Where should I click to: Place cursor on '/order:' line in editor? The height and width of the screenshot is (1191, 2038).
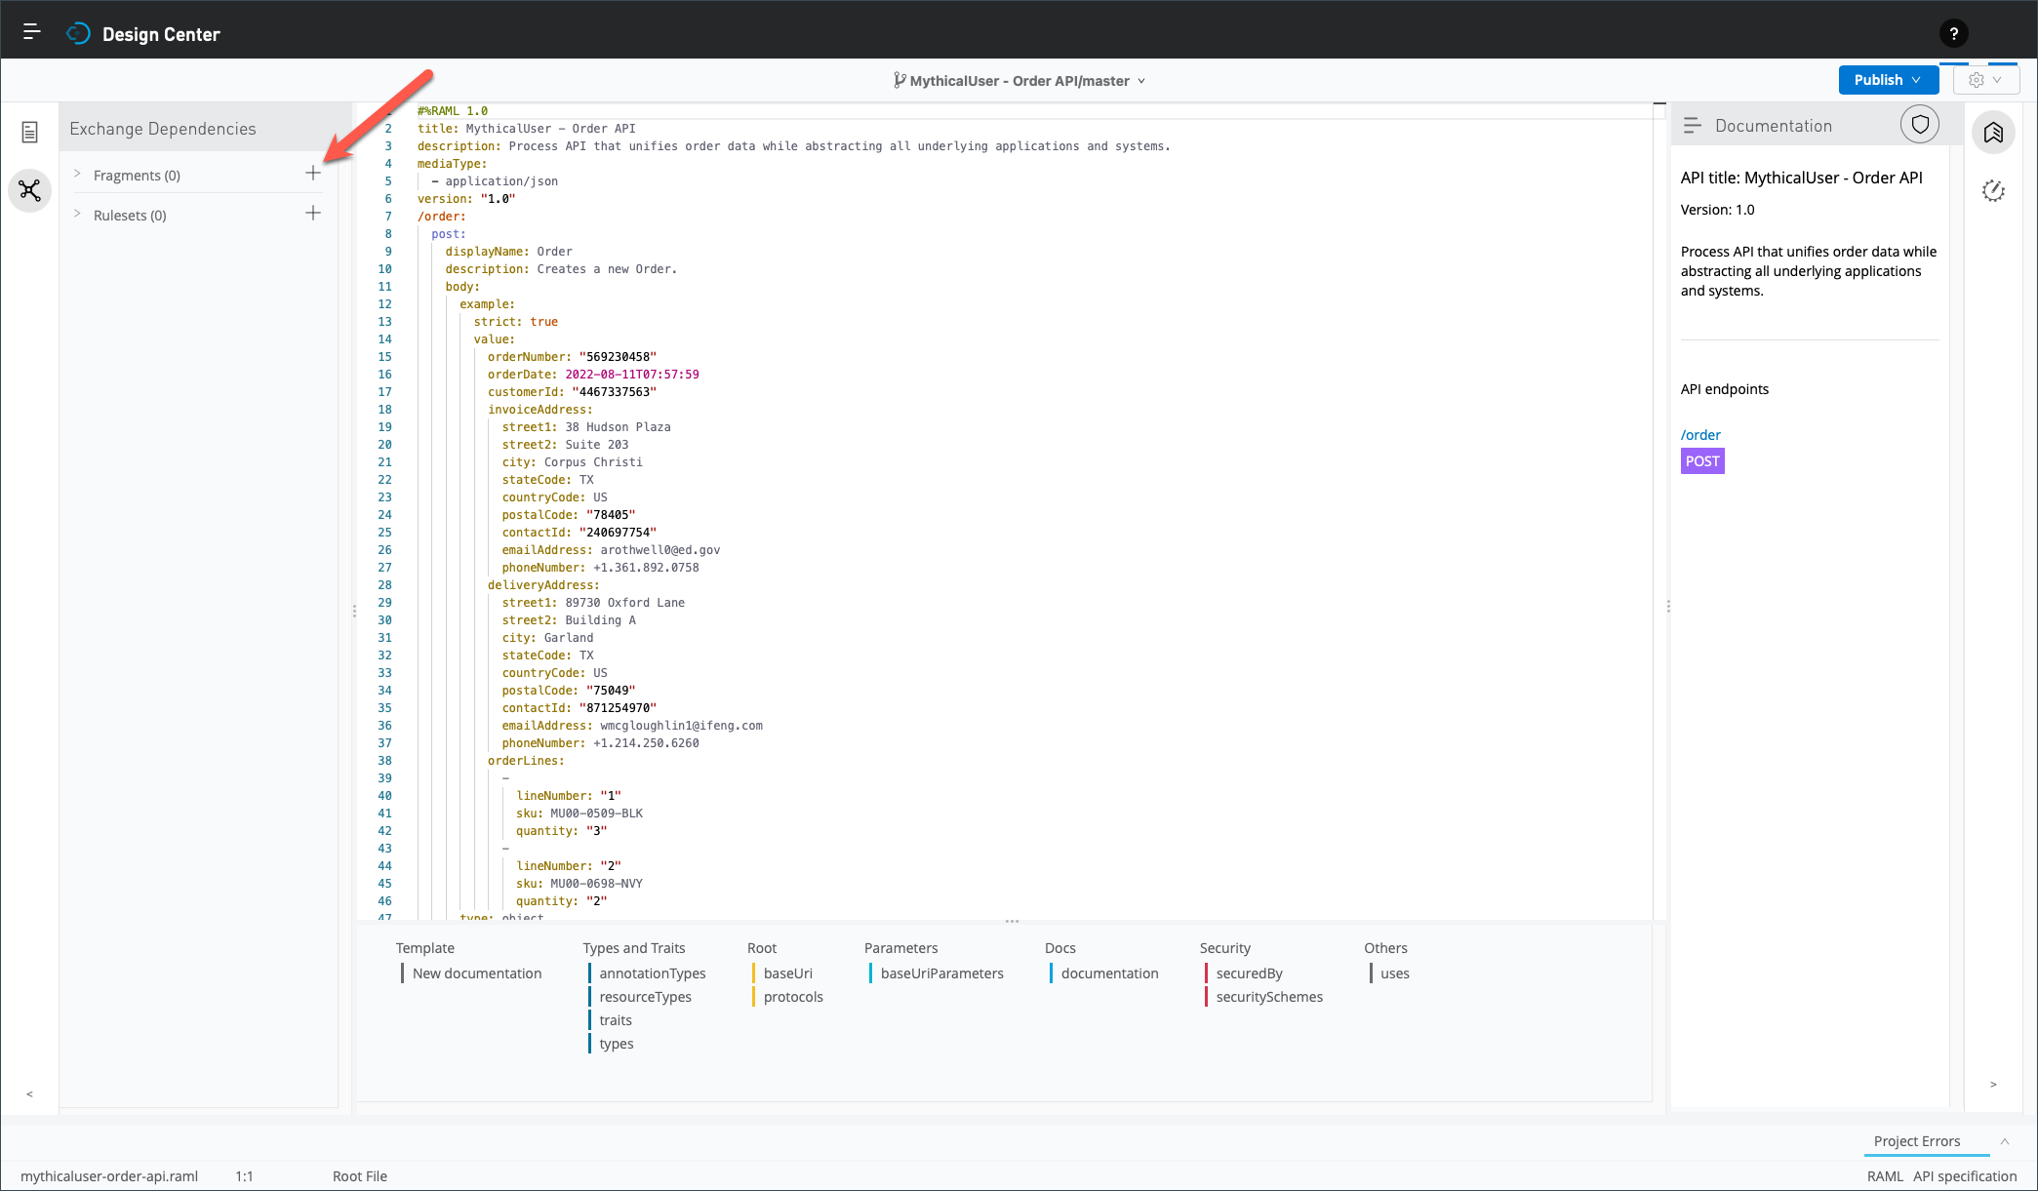point(442,217)
